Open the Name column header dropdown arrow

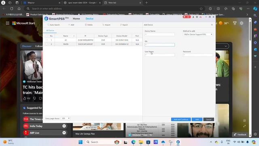point(74,36)
